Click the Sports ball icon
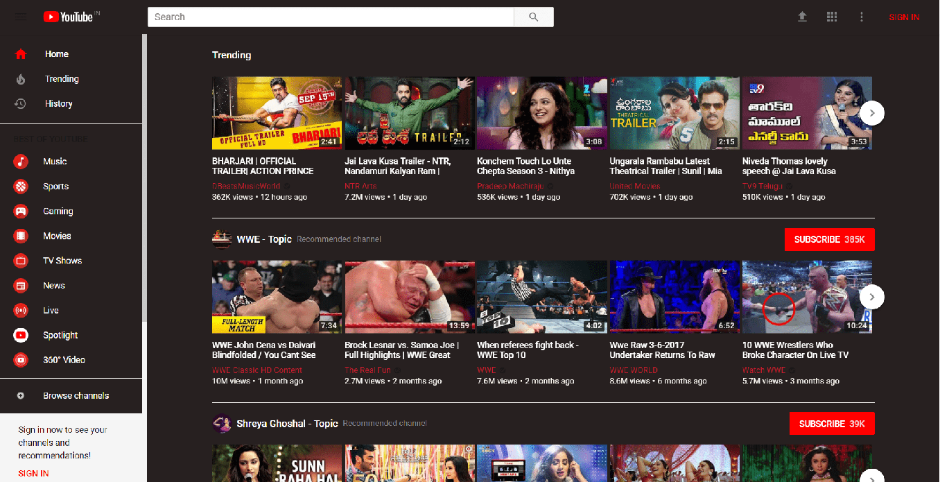Viewport: 940px width, 482px height. (21, 187)
